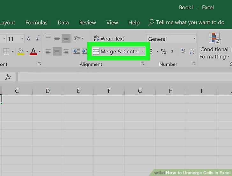Select column G header

point(140,91)
